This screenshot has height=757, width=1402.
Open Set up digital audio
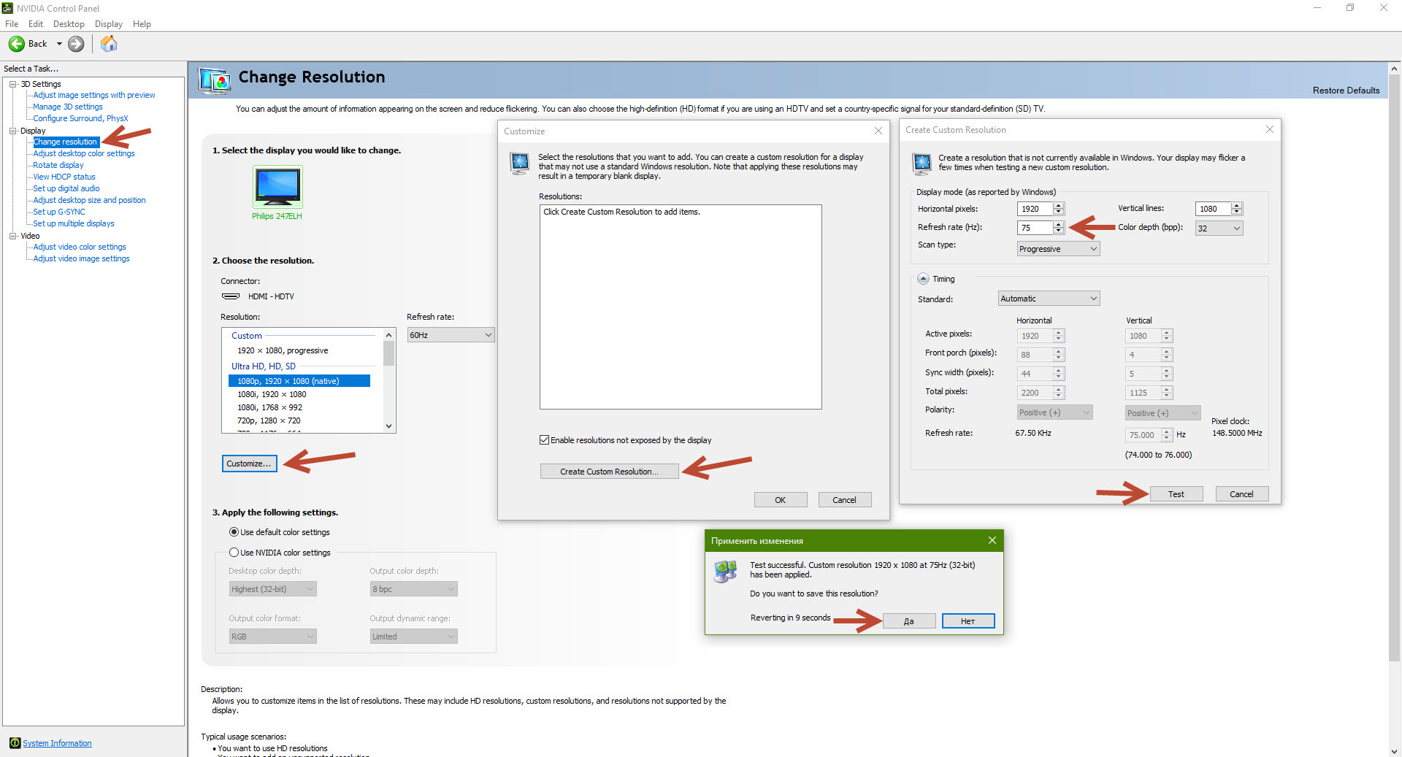(66, 188)
